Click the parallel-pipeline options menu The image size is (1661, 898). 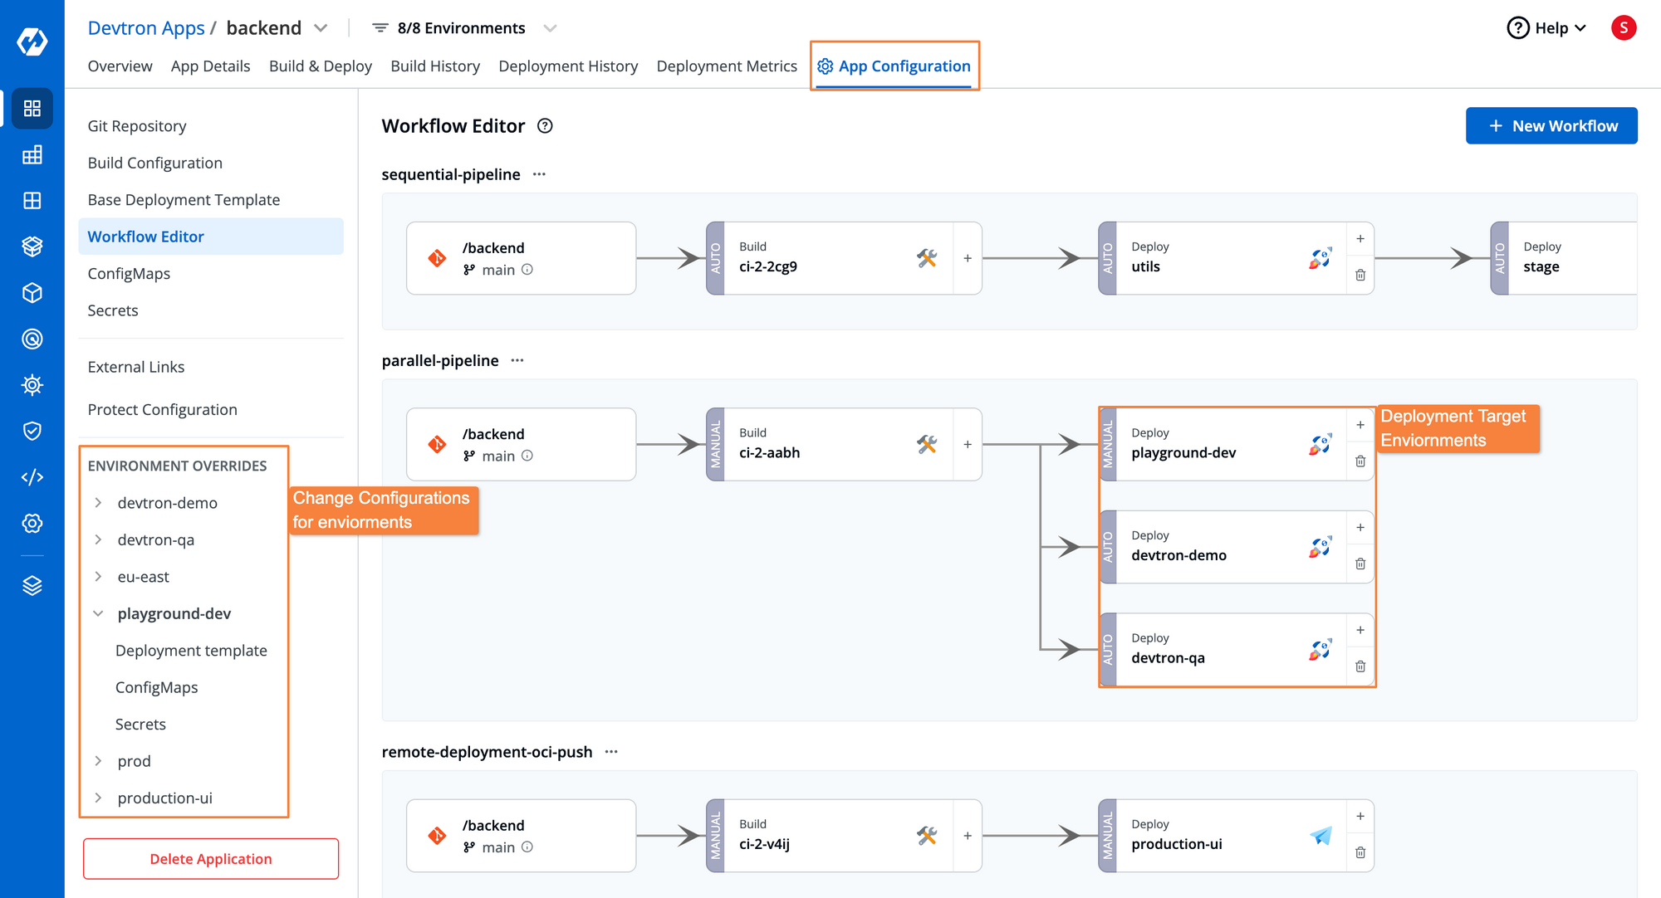tap(517, 360)
